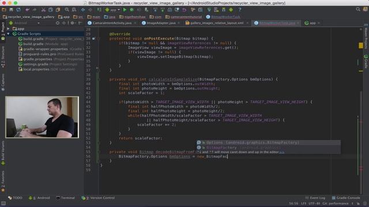
Task: Click the Help question mark icon
Action: [240, 10]
